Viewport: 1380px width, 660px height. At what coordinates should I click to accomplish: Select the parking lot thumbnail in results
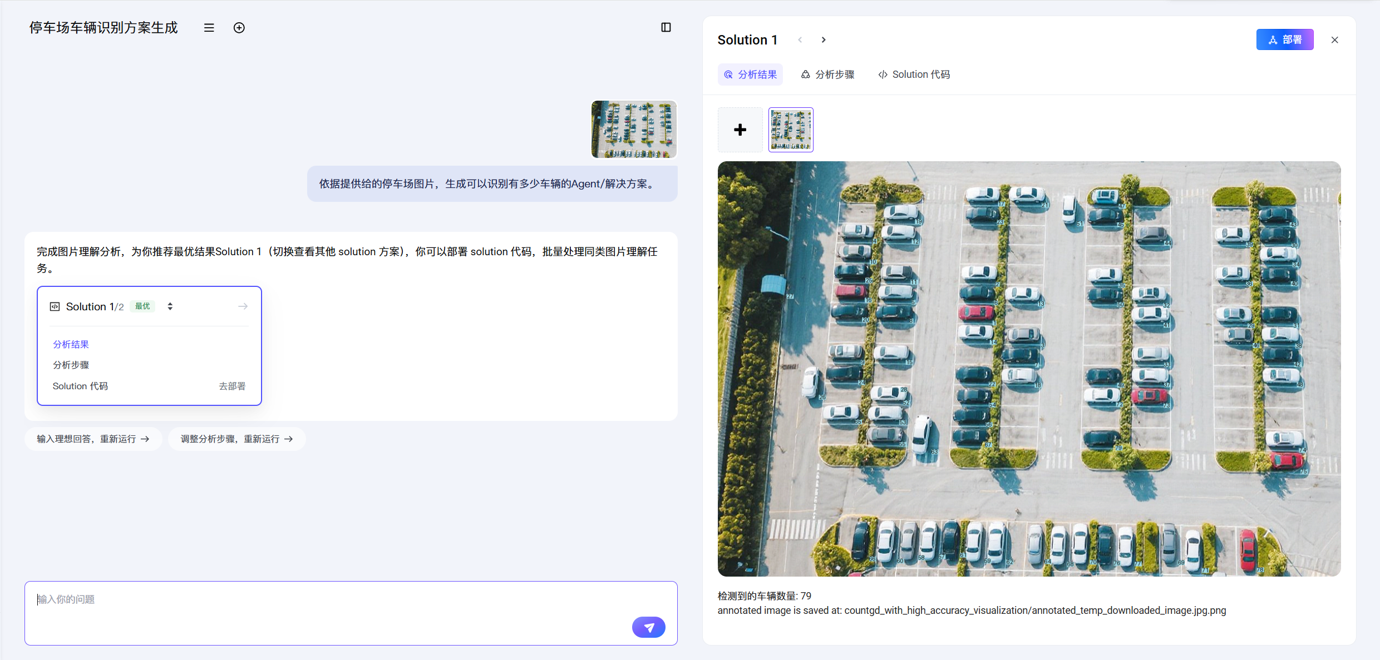(790, 130)
